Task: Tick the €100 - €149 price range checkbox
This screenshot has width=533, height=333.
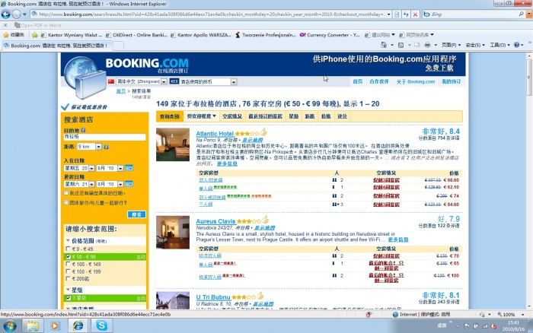Action: pyautogui.click(x=69, y=264)
